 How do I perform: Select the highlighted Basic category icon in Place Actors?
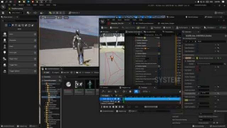point(10,25)
